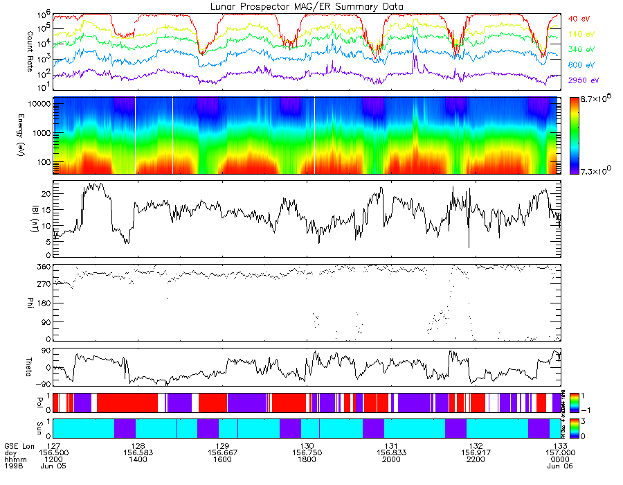Select the blue '800 eV' legend label
The image size is (623, 485).
(581, 65)
